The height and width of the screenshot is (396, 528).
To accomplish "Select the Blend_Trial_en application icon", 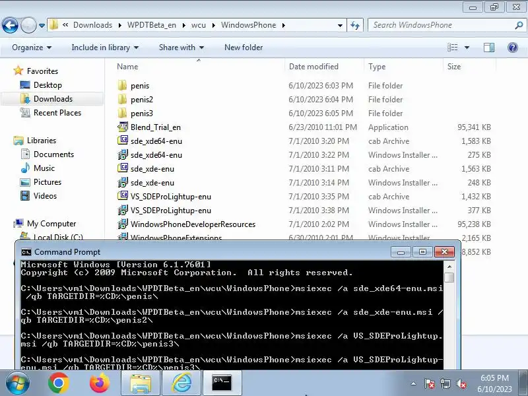I will coord(123,127).
